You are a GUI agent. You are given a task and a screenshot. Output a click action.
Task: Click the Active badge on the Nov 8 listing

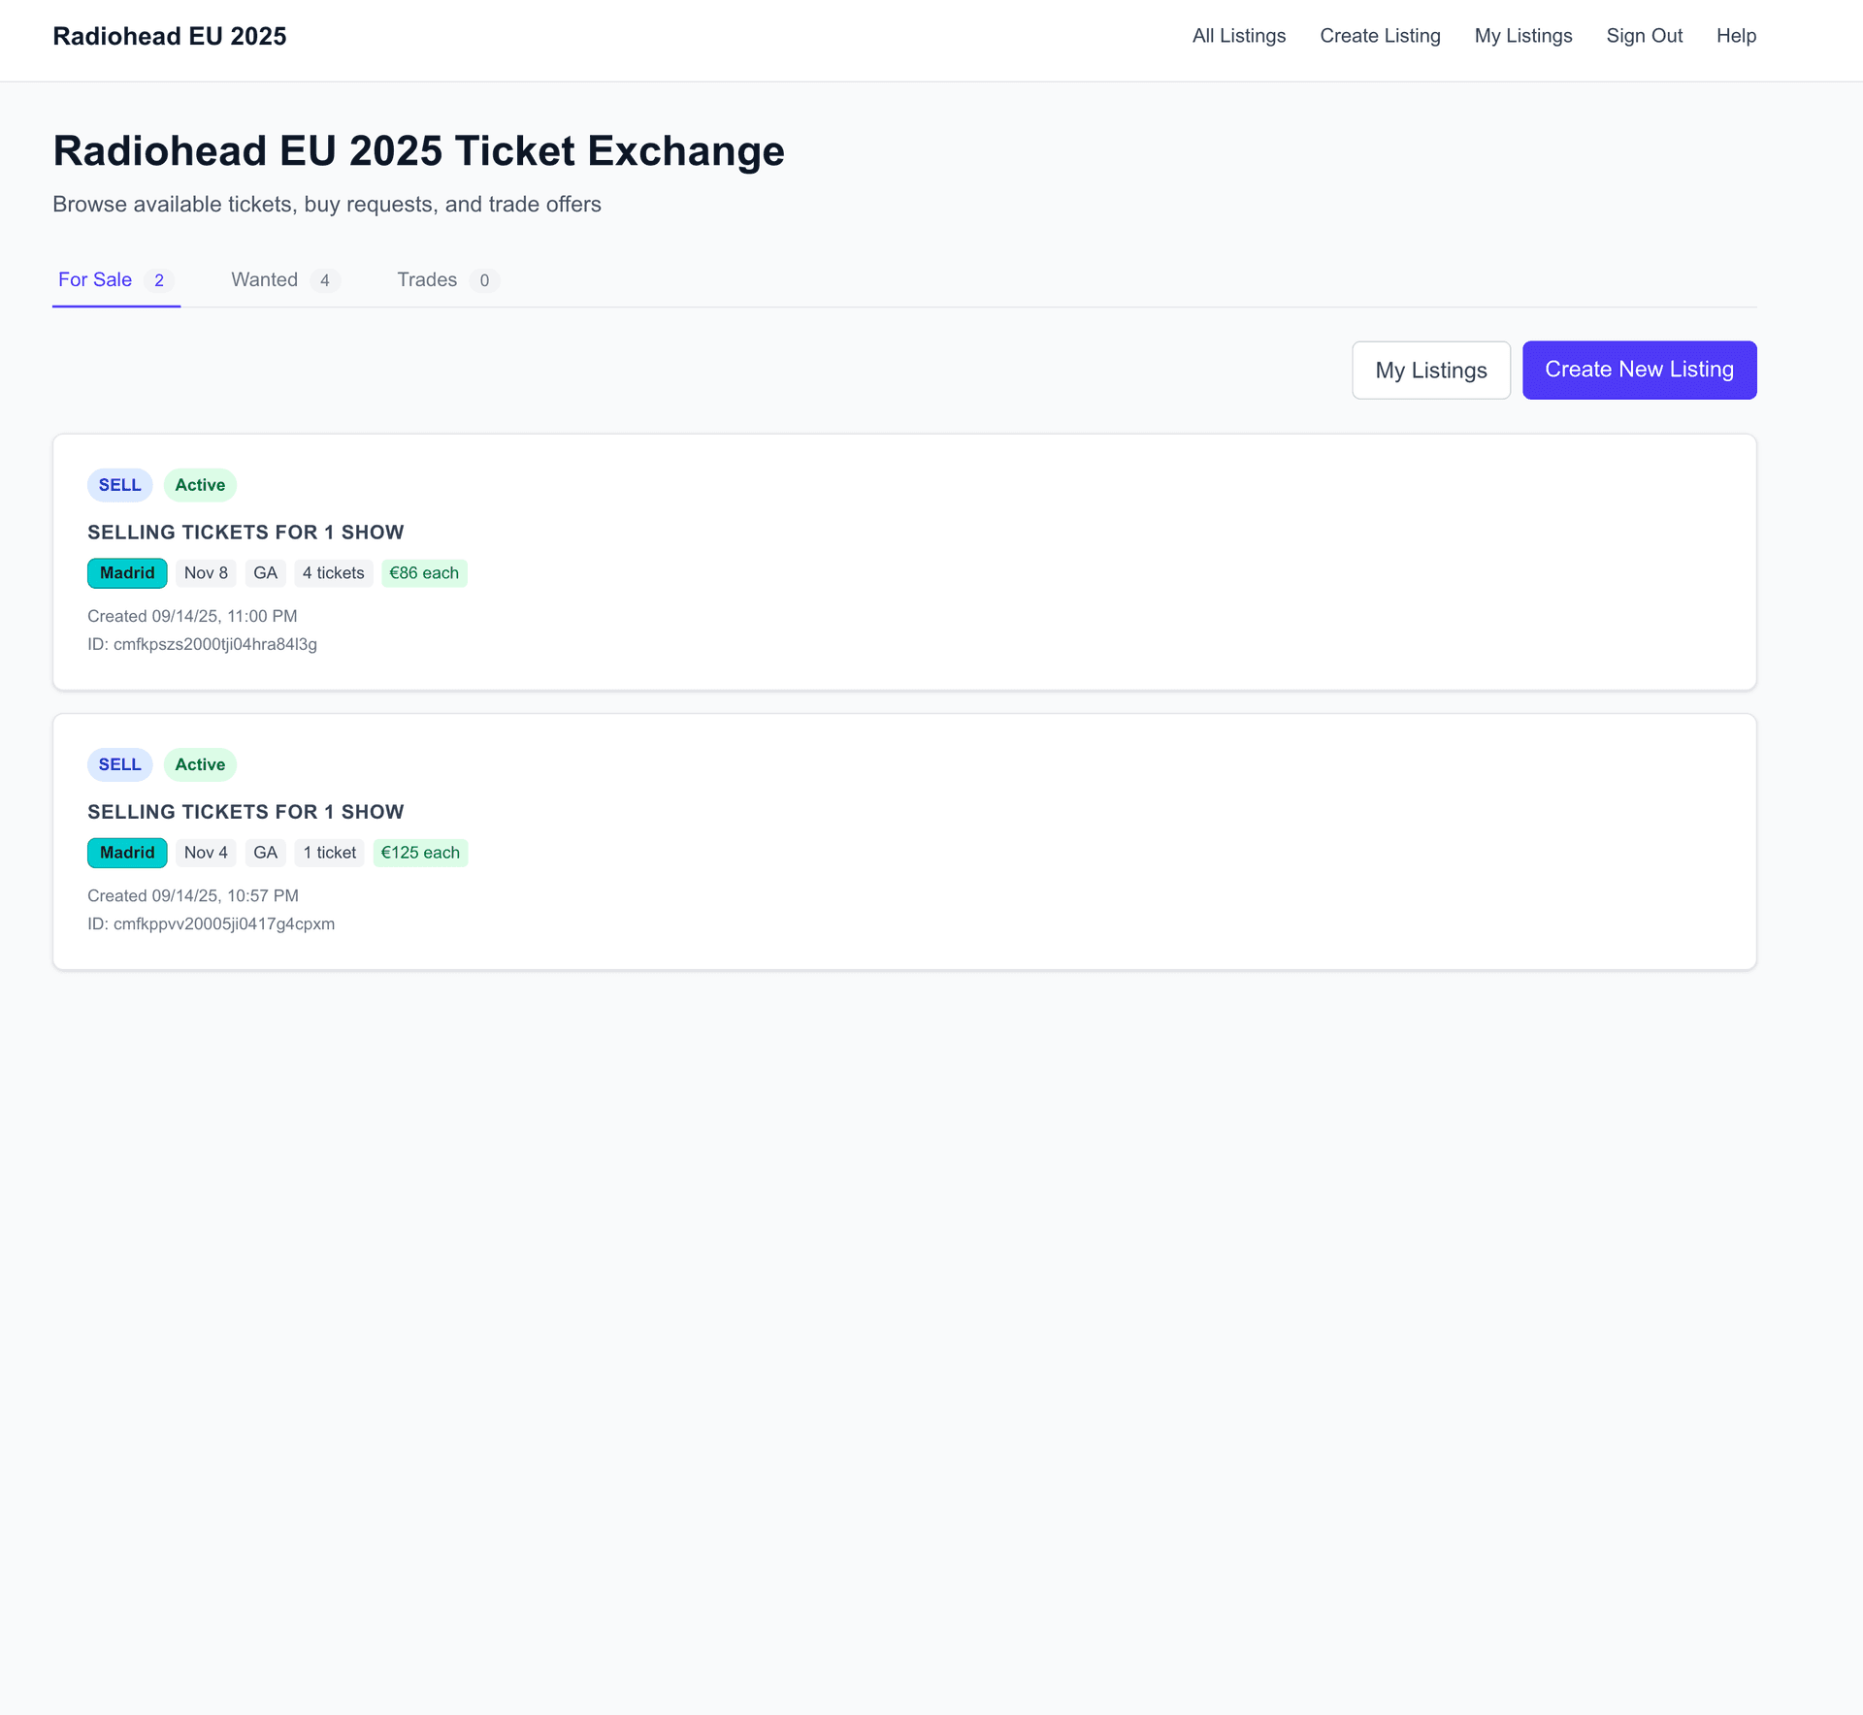(200, 485)
